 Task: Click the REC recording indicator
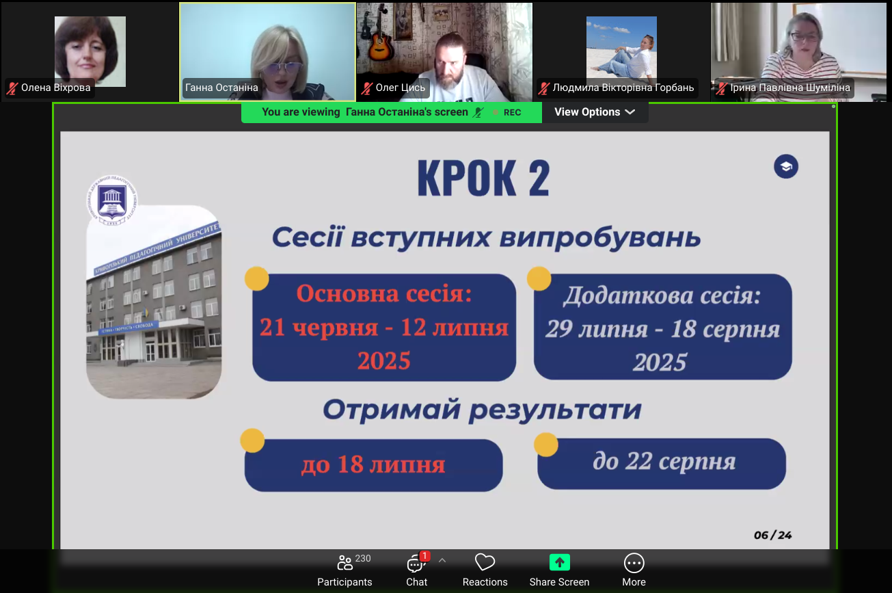click(x=507, y=113)
